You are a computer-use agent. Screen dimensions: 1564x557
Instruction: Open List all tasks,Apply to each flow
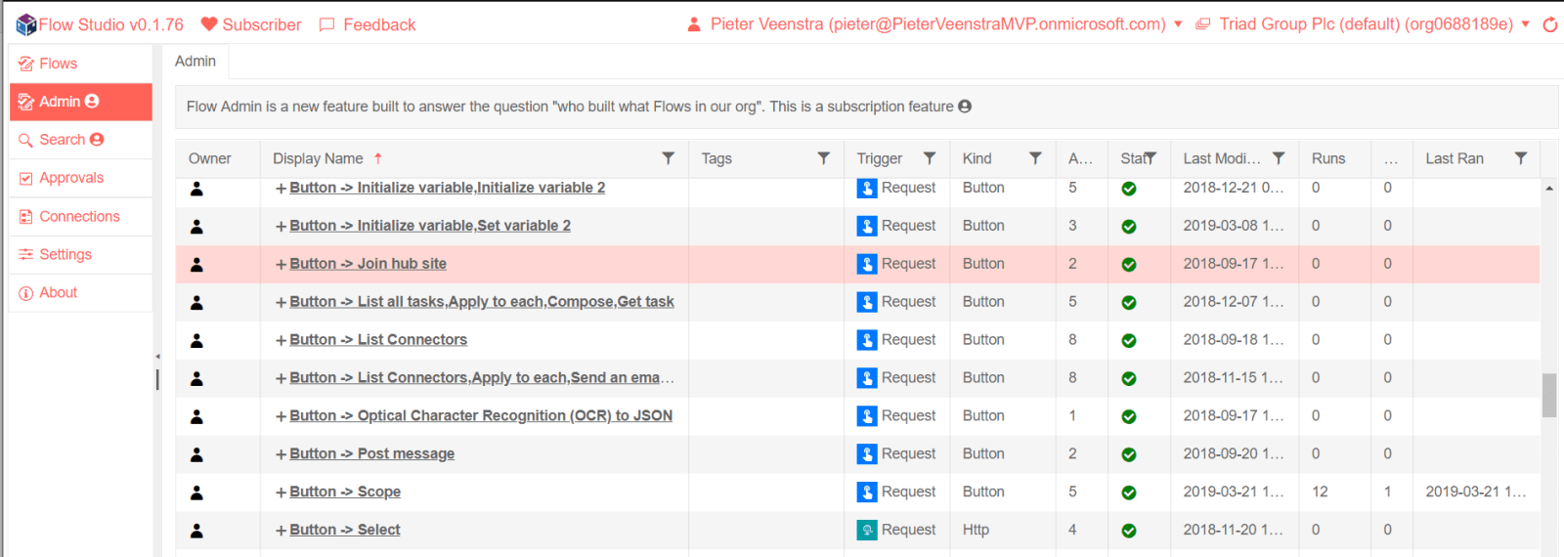click(x=482, y=302)
